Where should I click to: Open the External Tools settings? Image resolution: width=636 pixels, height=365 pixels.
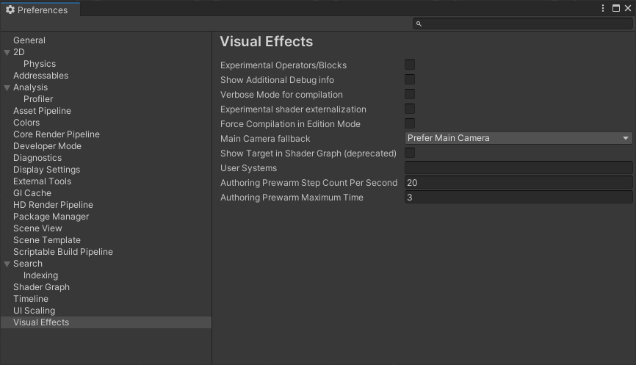[42, 181]
